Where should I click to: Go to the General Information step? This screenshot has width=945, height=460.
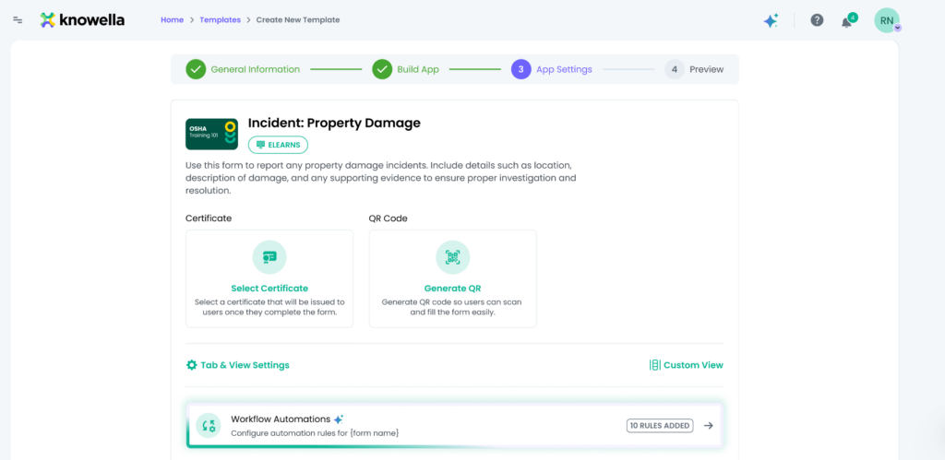click(244, 69)
